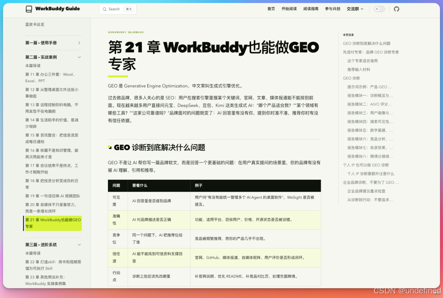Screen dimensions: 443x298
Task: Go to 首页 in top navigation
Action: pos(271,9)
